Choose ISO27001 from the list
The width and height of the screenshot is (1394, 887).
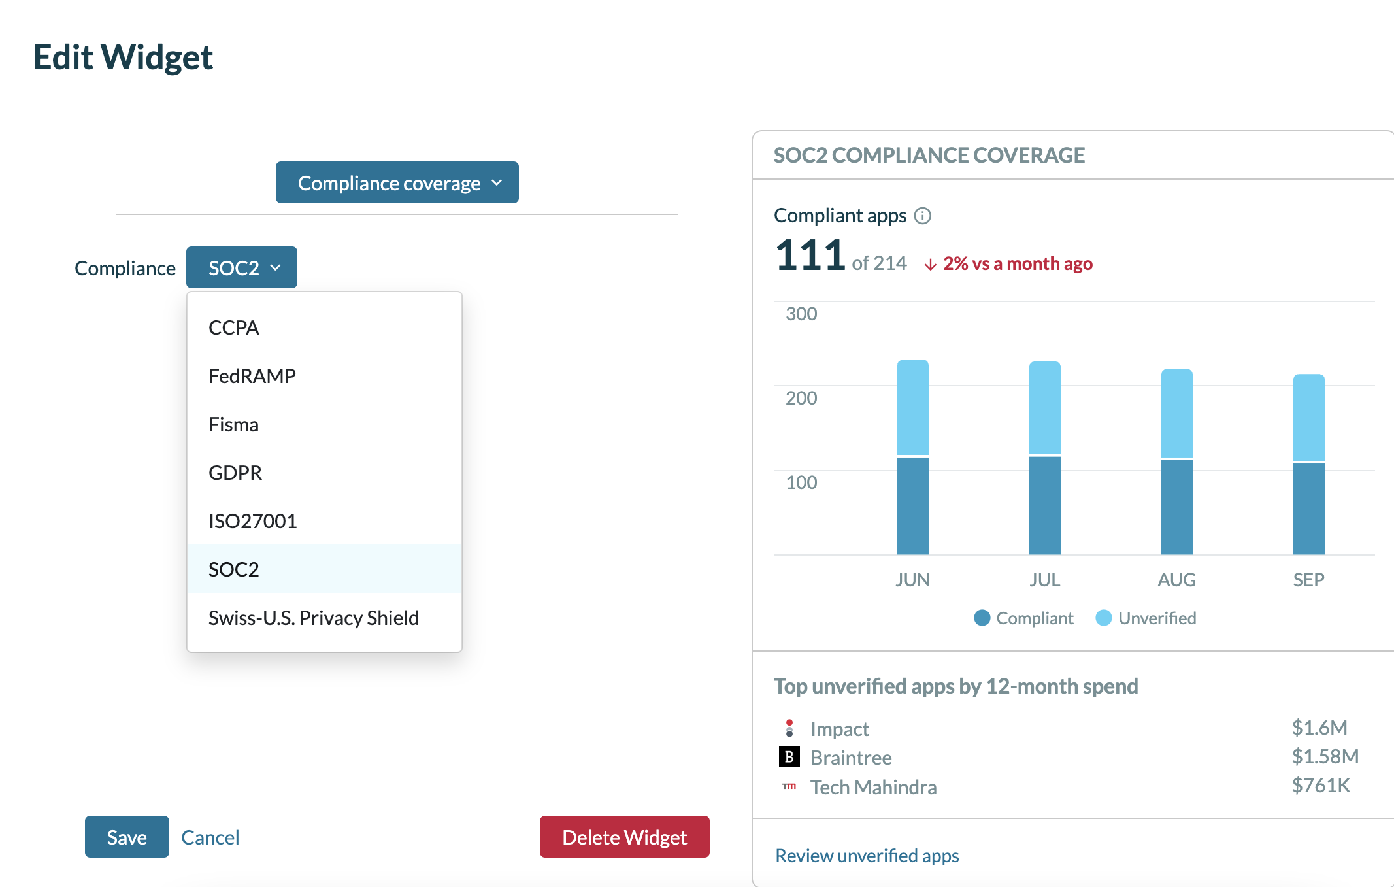coord(252,521)
